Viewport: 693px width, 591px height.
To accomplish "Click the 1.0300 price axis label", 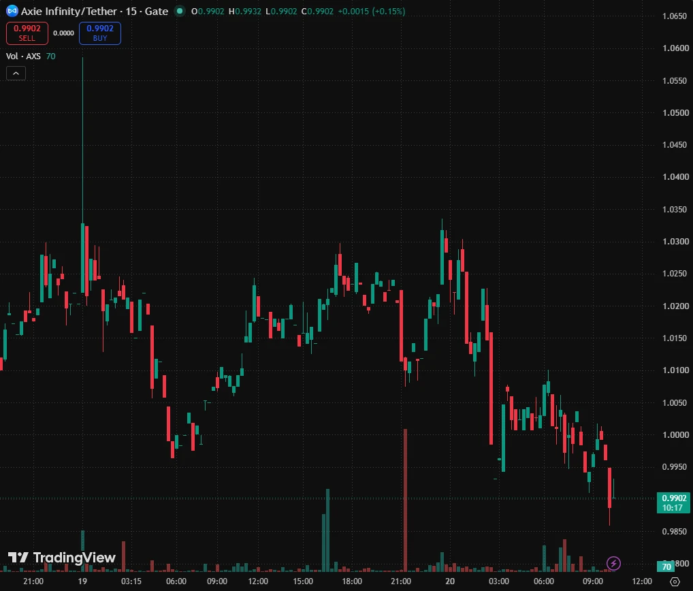I will [675, 241].
